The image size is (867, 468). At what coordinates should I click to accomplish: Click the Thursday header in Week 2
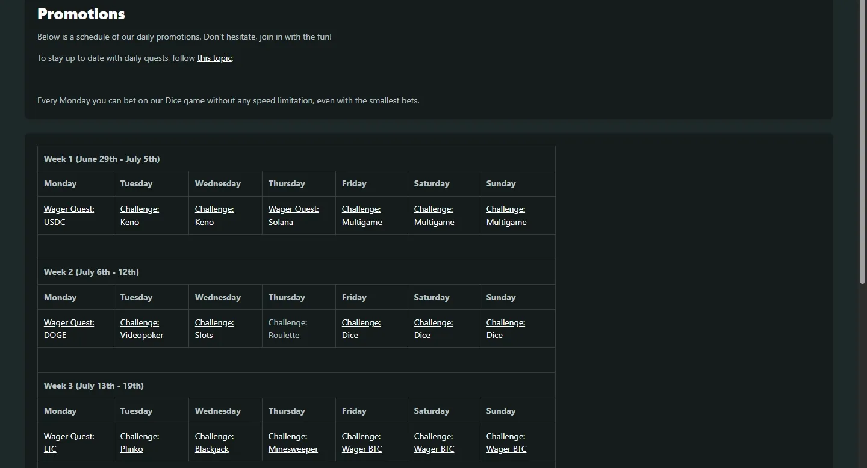[287, 297]
